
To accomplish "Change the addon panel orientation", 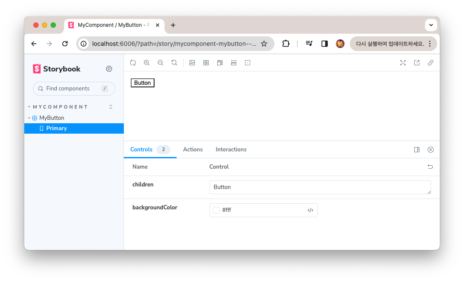I will 417,150.
